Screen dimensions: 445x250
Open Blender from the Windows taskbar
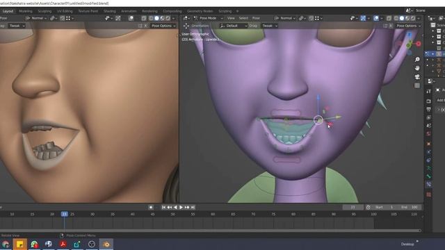coord(106,244)
